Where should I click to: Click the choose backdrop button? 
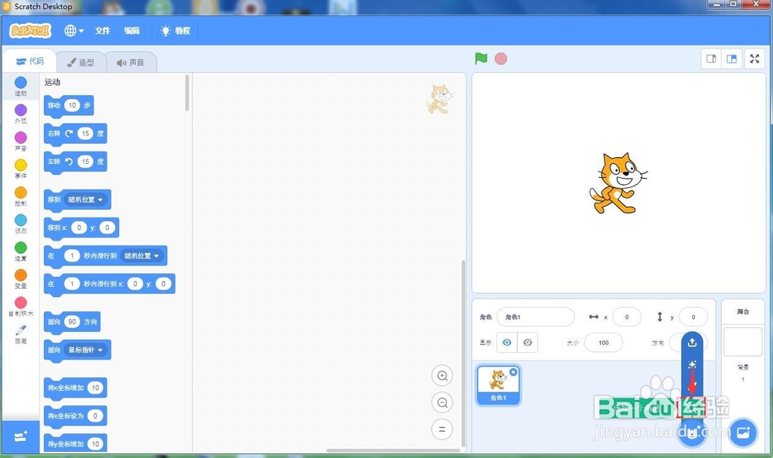(744, 432)
